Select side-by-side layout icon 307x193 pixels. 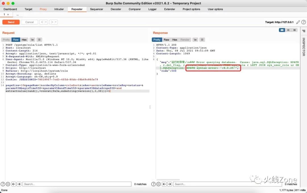pyautogui.click(x=282, y=30)
